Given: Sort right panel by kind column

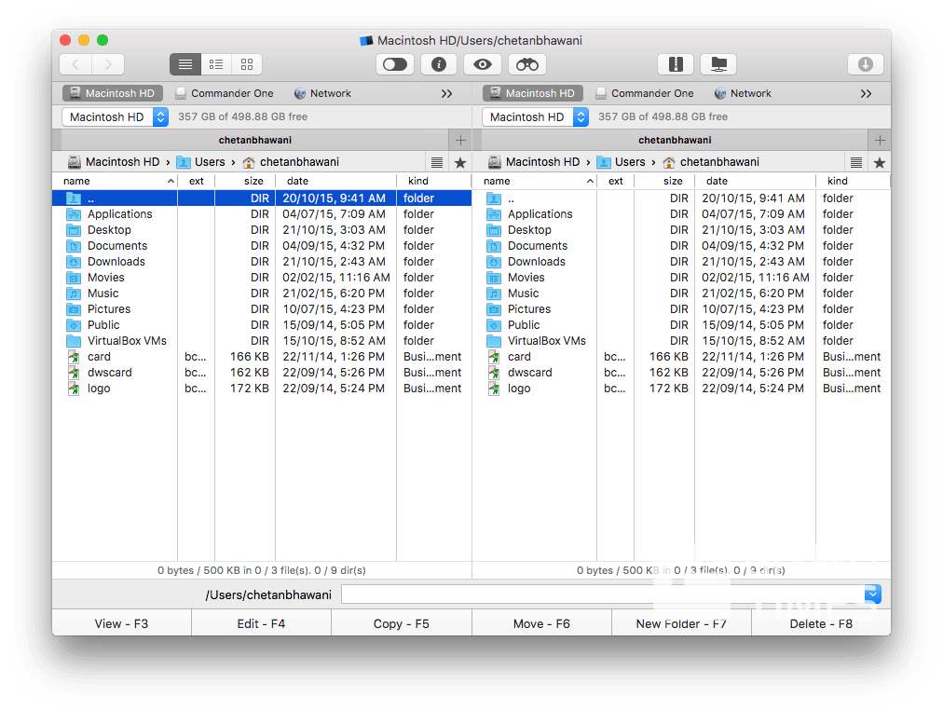Looking at the screenshot, I should point(853,181).
